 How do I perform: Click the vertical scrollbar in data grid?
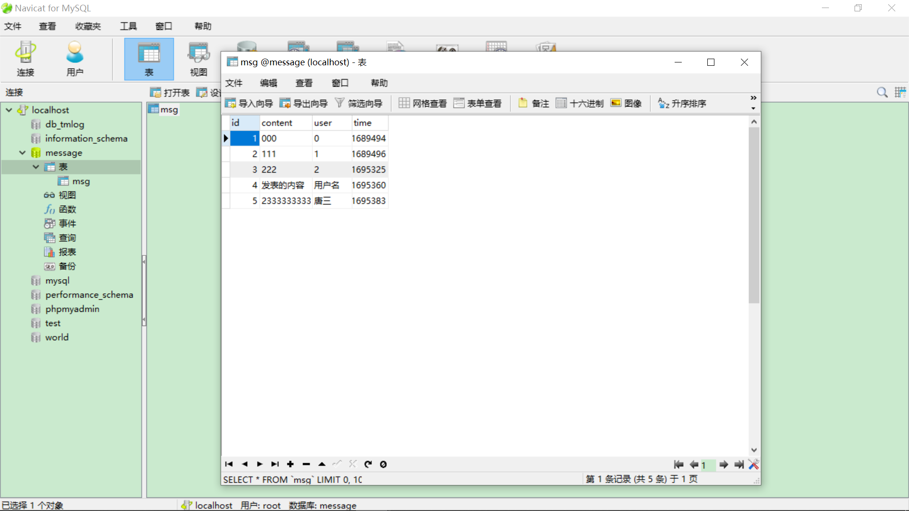click(754, 215)
